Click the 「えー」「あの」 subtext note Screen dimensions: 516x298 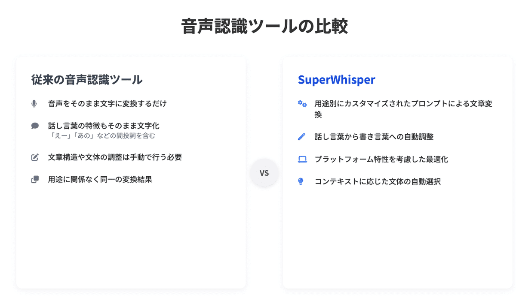click(x=101, y=136)
